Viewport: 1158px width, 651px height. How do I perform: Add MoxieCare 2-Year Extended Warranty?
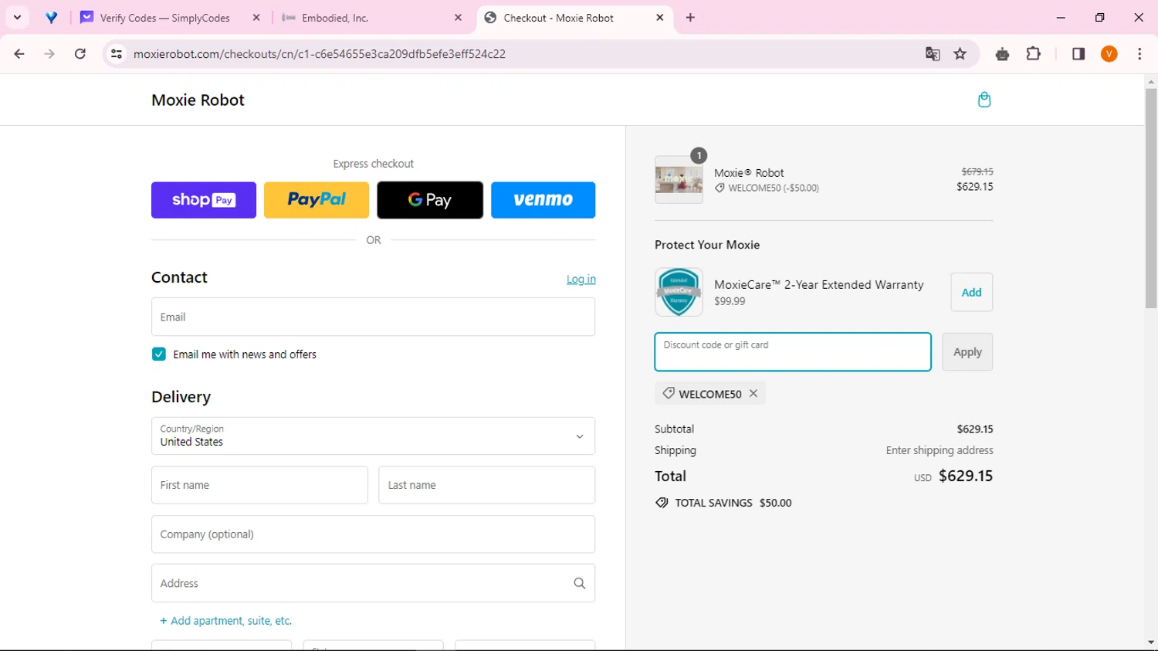(x=971, y=292)
